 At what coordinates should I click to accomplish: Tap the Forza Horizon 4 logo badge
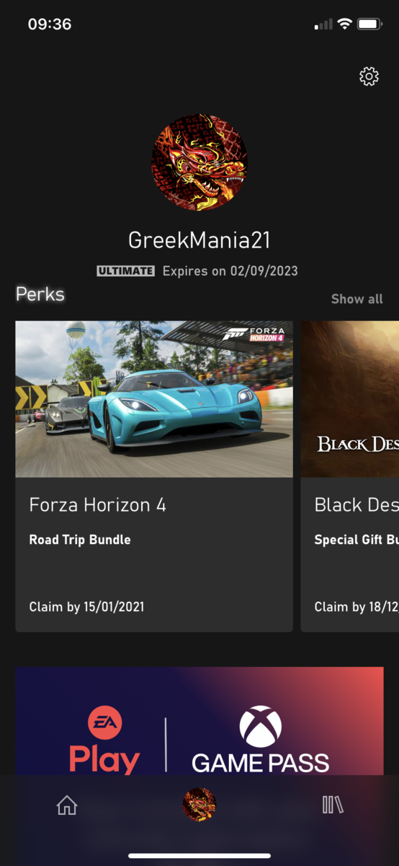(x=254, y=334)
